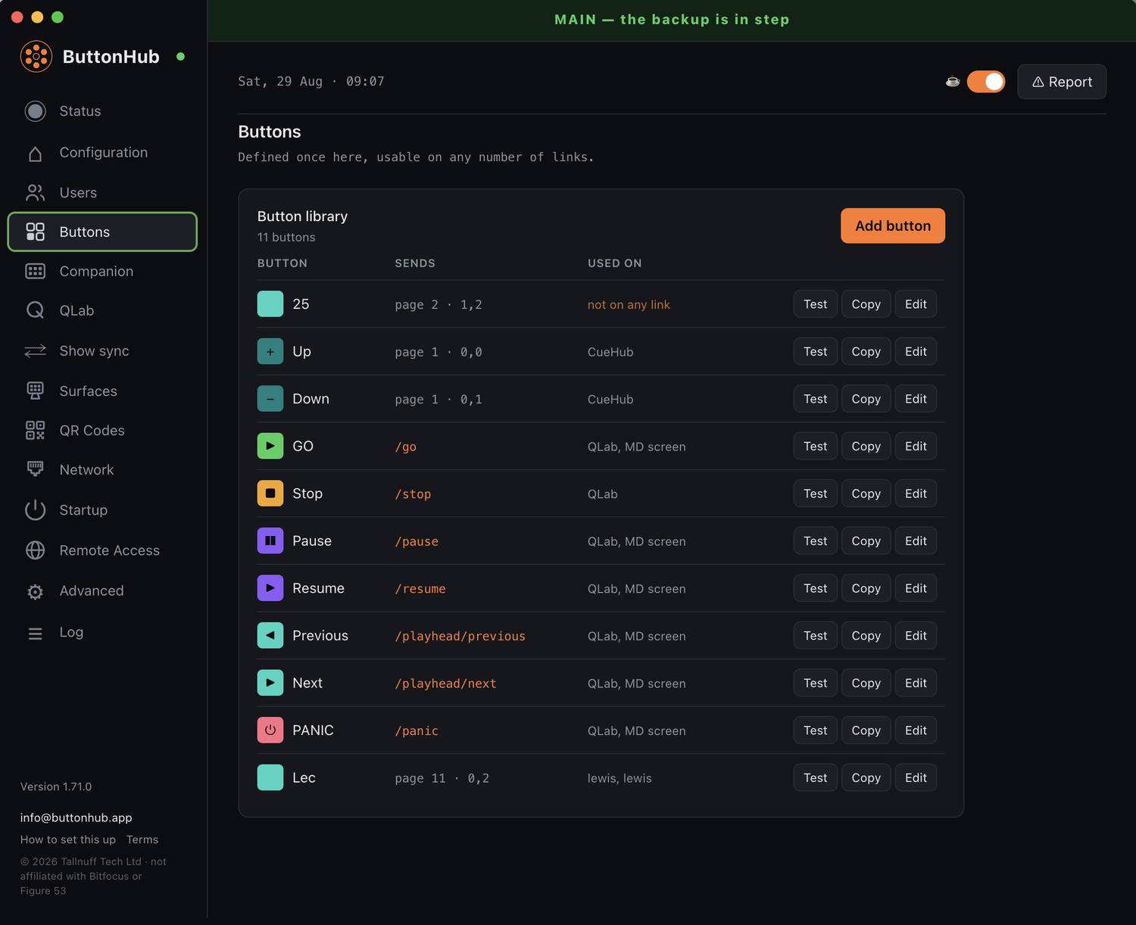
Task: Edit the Next button
Action: (x=916, y=683)
